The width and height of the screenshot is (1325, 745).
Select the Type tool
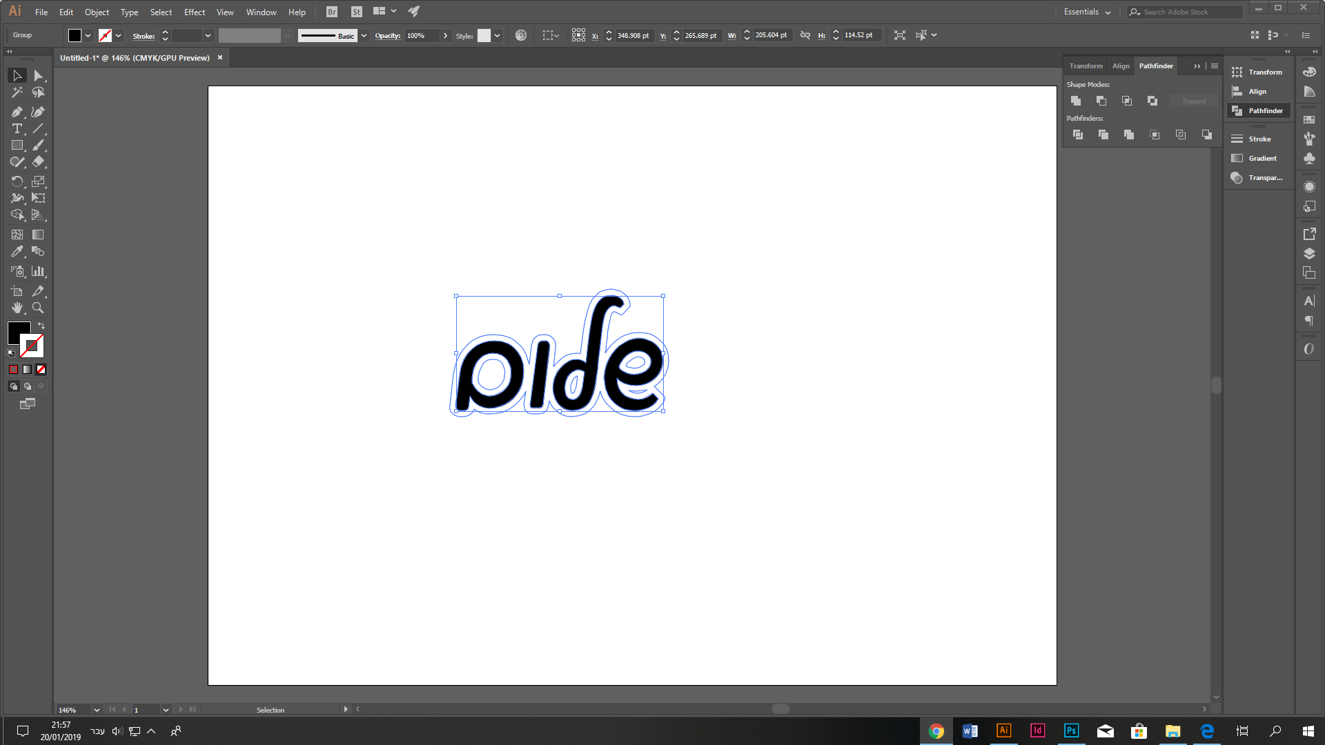(x=17, y=129)
